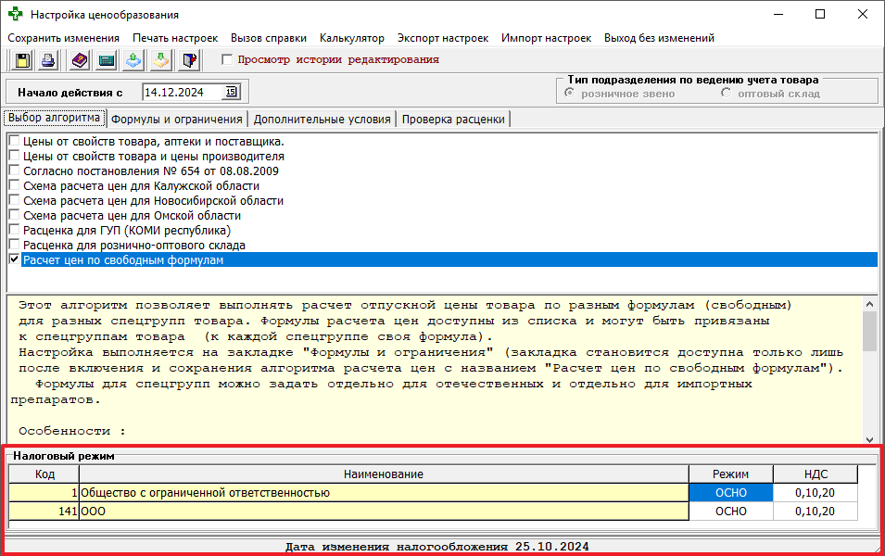Select the ОСНО режим cell for row 1
Viewport: 885px width, 556px height.
(730, 492)
